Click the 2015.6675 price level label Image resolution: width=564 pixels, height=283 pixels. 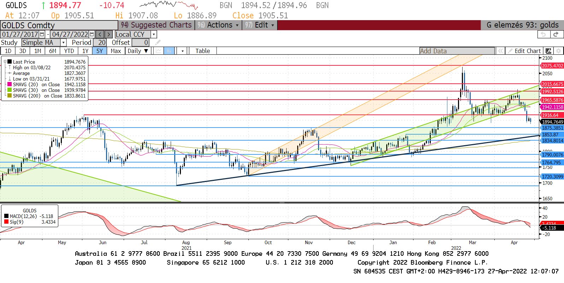pyautogui.click(x=552, y=84)
